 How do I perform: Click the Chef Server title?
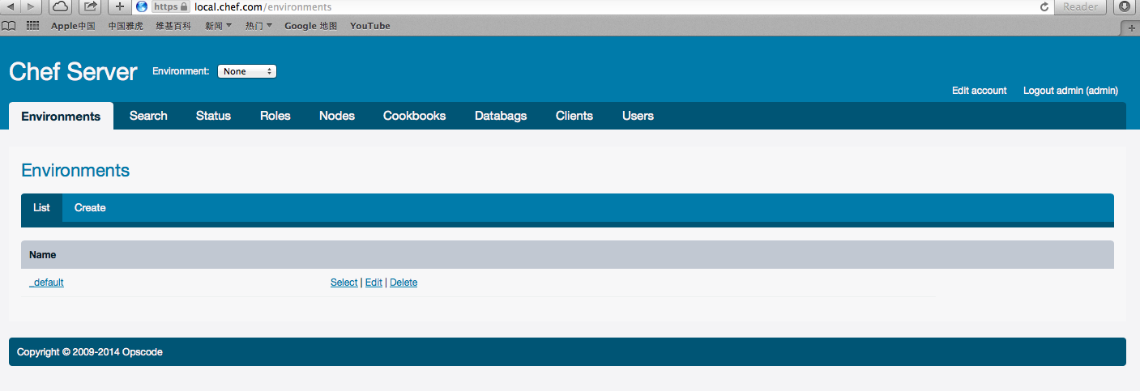point(73,72)
